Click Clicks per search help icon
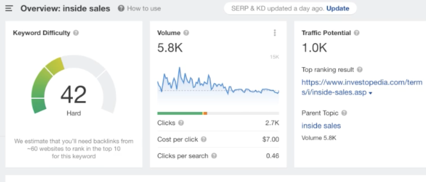This screenshot has height=182, width=426. 214,156
